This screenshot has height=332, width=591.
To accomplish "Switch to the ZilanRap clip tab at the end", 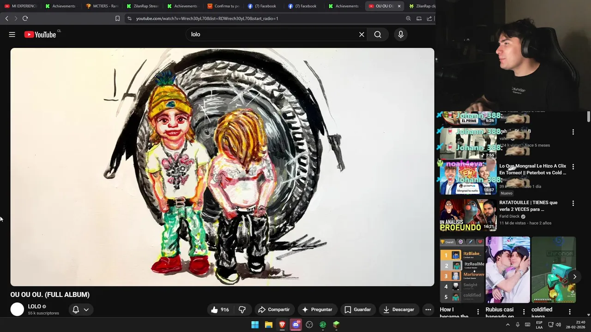I will click(422, 6).
